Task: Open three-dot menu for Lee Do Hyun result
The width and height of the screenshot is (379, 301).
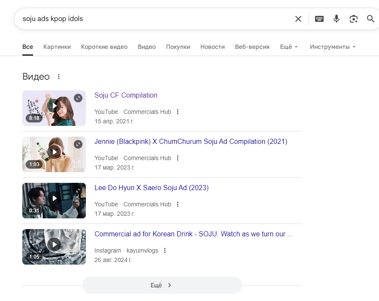Action: (178, 204)
